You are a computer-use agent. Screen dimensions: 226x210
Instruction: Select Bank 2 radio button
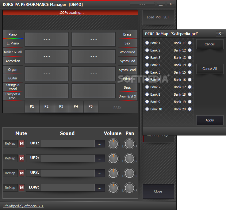[147, 50]
